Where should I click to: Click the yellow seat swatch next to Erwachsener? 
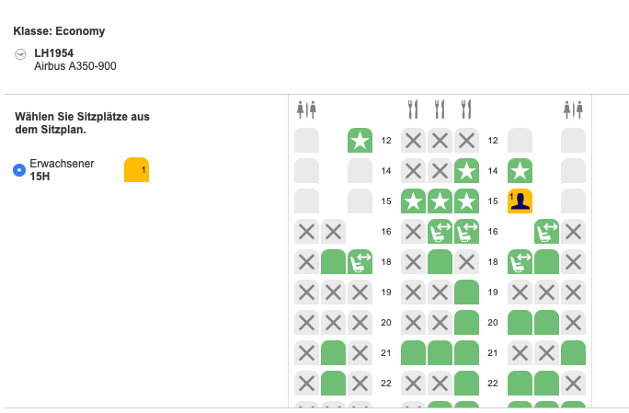(136, 170)
